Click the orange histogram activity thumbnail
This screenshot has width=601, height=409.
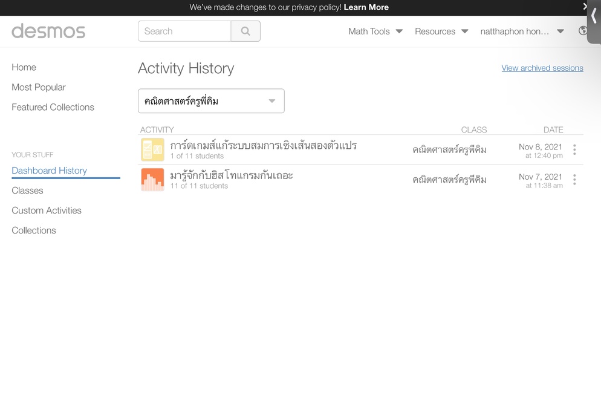click(x=152, y=180)
